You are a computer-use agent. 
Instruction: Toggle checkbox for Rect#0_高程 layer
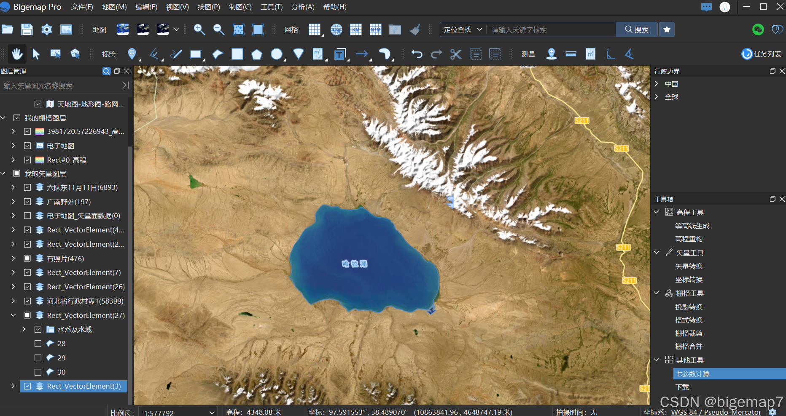[27, 160]
